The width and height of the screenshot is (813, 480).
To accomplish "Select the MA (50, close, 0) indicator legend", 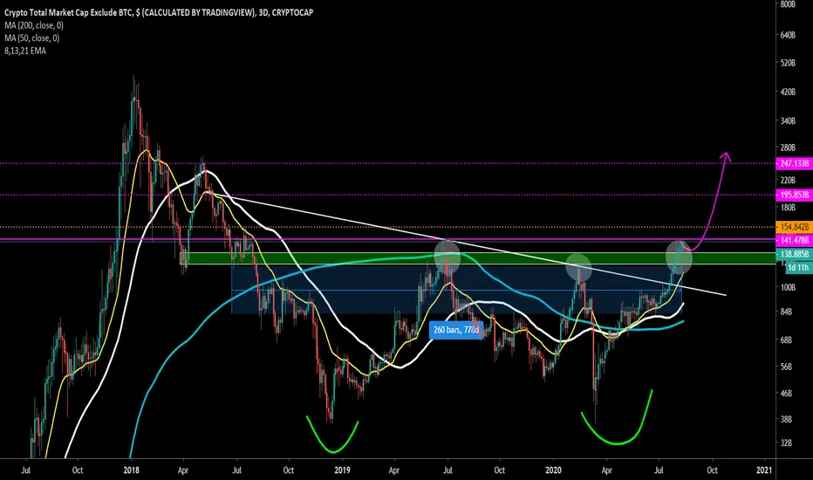I will pos(31,38).
